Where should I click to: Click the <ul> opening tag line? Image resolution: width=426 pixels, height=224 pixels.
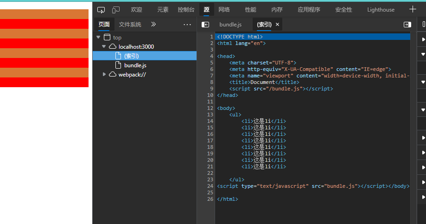coord(235,115)
